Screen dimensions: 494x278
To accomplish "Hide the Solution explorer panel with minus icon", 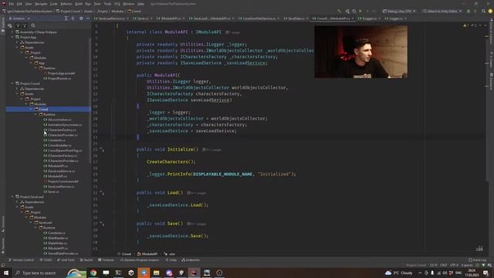I will pyautogui.click(x=88, y=19).
